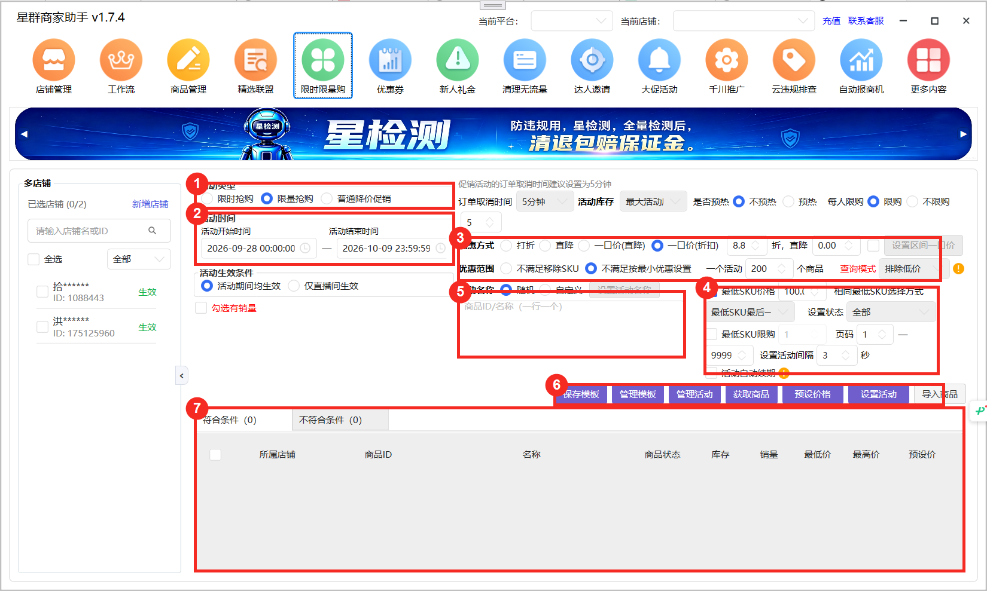Click the search magnifier in store search box
This screenshot has height=591, width=987.
(x=153, y=231)
